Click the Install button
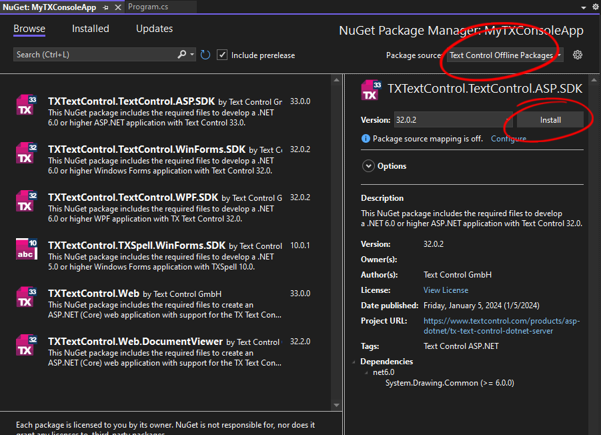 click(550, 119)
